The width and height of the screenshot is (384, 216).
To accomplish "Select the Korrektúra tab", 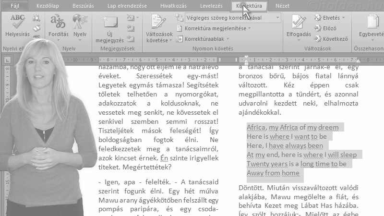I will (x=249, y=6).
